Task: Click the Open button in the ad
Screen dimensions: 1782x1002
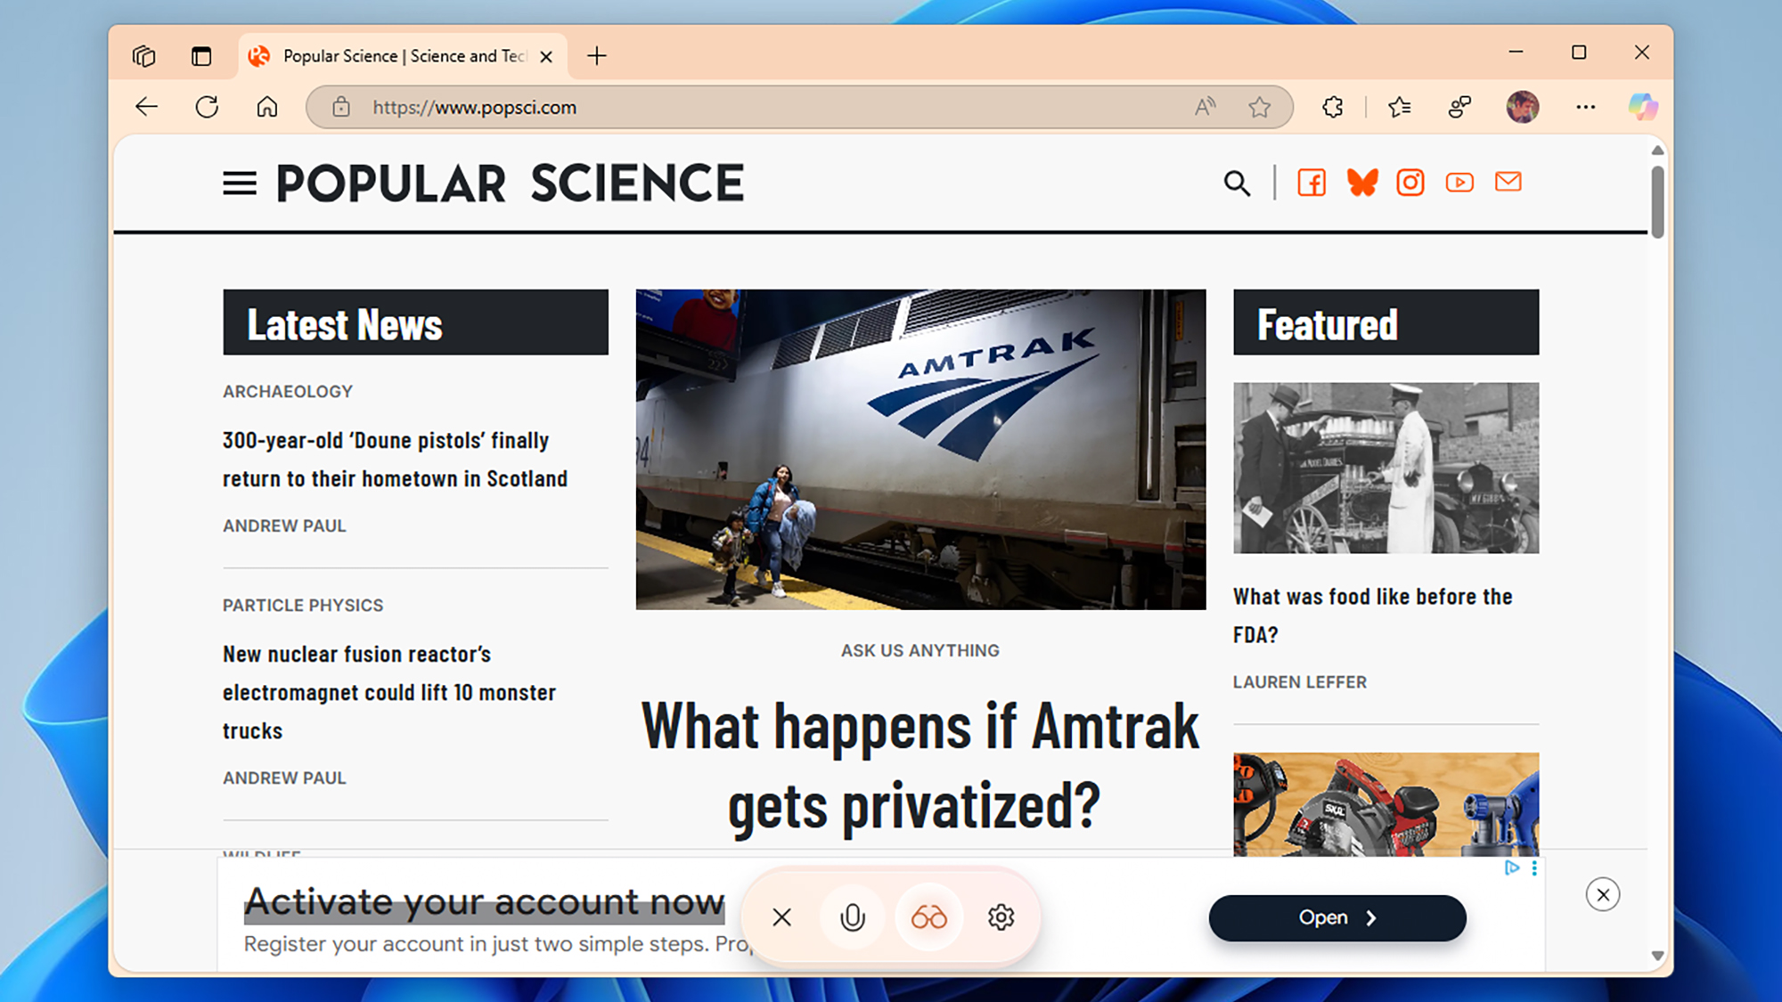Action: coord(1336,917)
